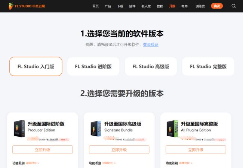Open 详细对比 link in All Plugins Edition card
243x168 pixels.
[186, 163]
